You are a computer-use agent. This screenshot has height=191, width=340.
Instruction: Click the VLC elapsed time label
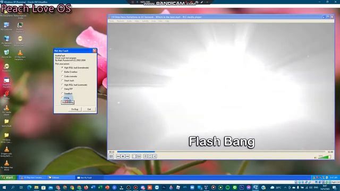coord(112,152)
